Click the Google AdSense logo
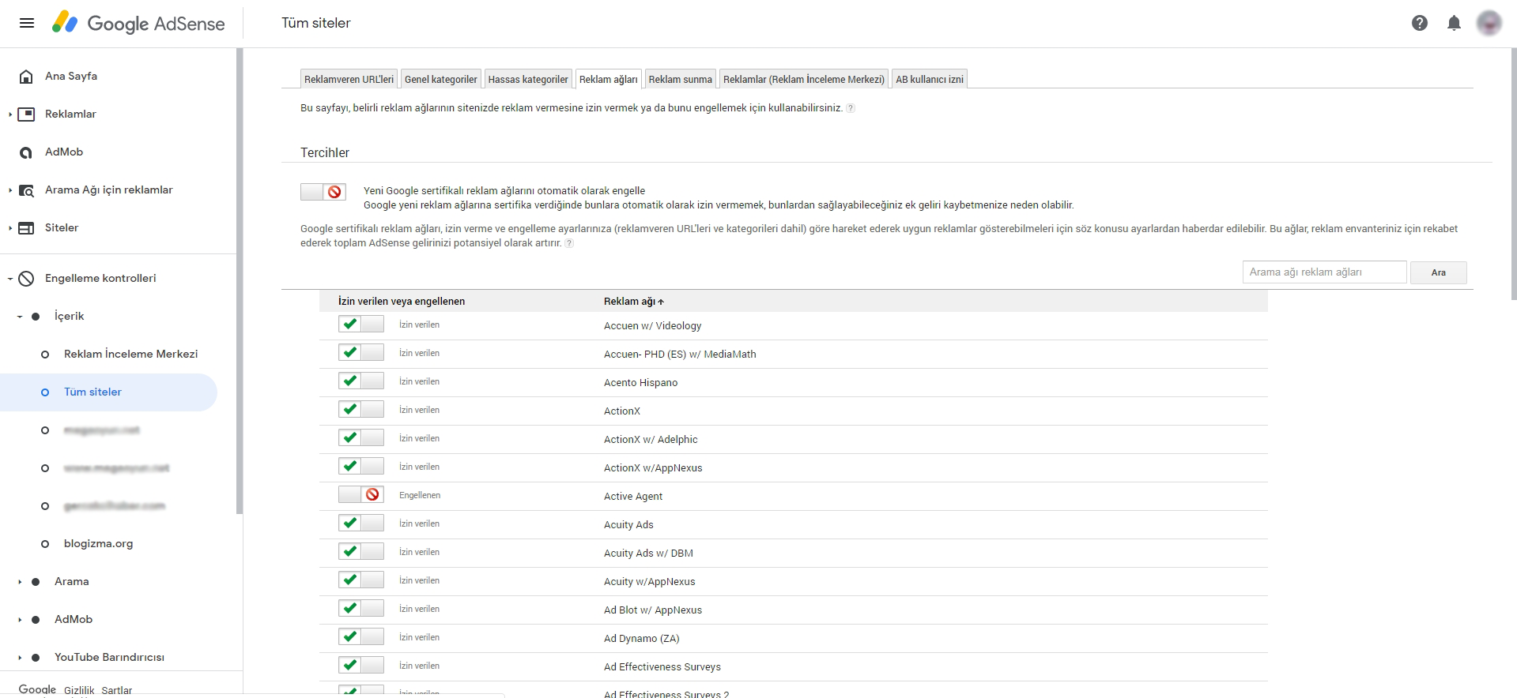1517x698 pixels. click(x=138, y=23)
